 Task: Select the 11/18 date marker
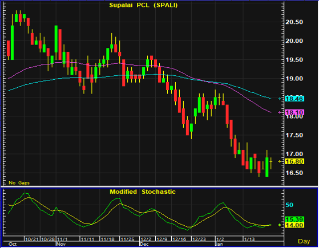click(107, 239)
